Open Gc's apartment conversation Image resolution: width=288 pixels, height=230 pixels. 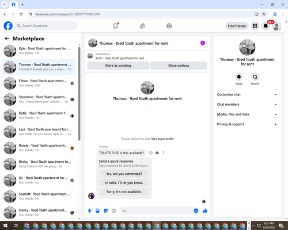[39, 181]
